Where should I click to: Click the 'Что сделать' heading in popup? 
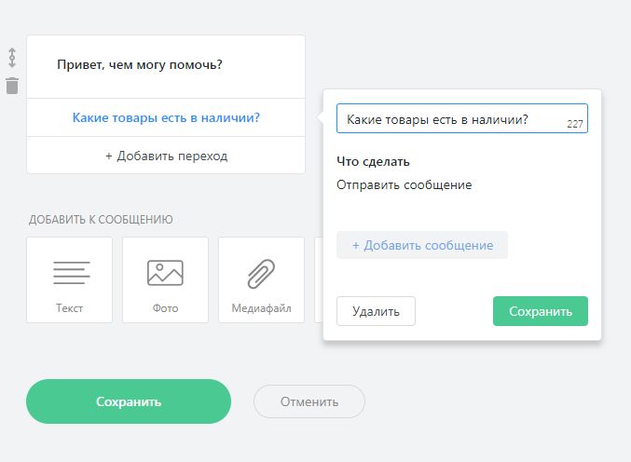(x=373, y=161)
